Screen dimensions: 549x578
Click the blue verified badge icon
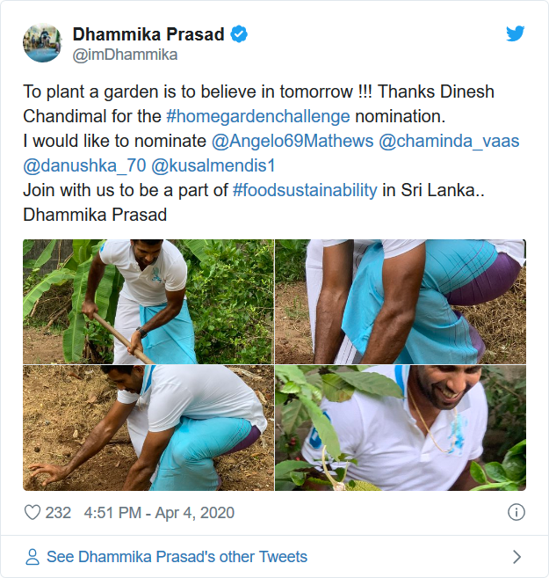[x=239, y=34]
